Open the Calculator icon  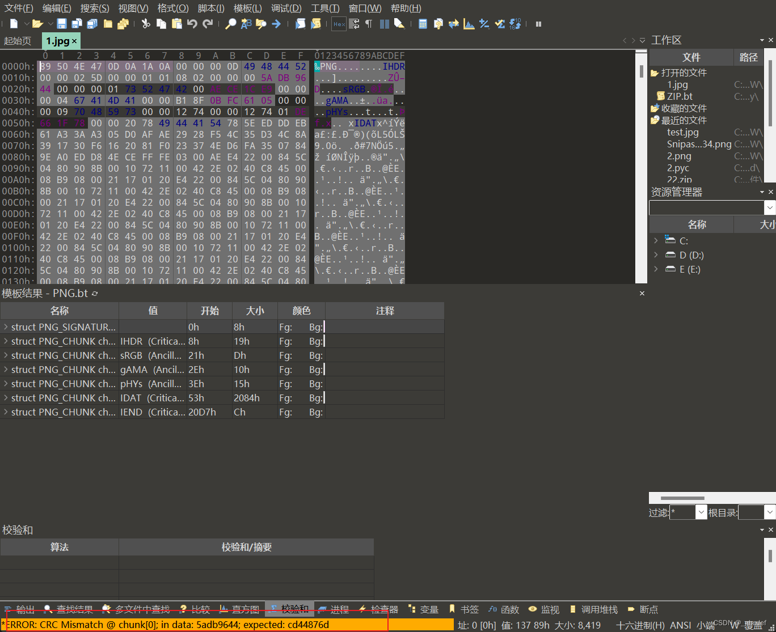[423, 24]
